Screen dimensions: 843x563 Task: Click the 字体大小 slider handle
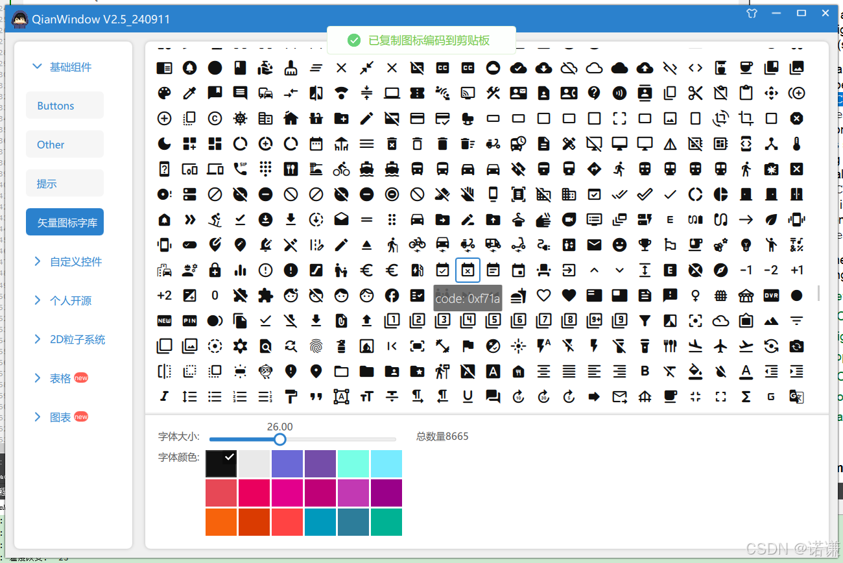coord(279,439)
